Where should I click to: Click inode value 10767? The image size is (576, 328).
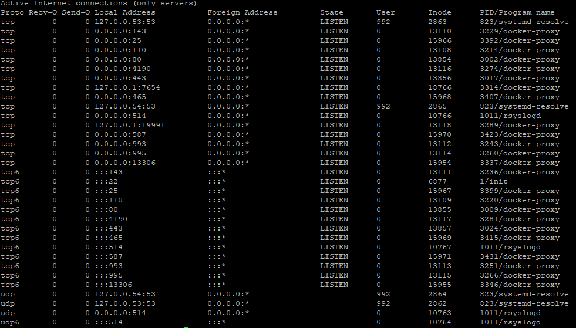tap(440, 247)
